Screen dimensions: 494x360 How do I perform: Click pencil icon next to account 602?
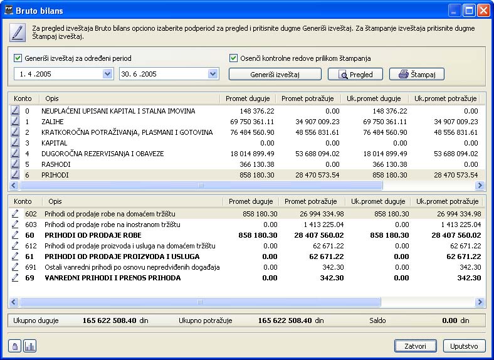pos(16,214)
